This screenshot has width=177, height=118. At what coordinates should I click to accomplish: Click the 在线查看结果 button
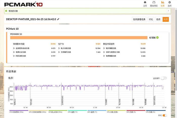click(x=139, y=19)
